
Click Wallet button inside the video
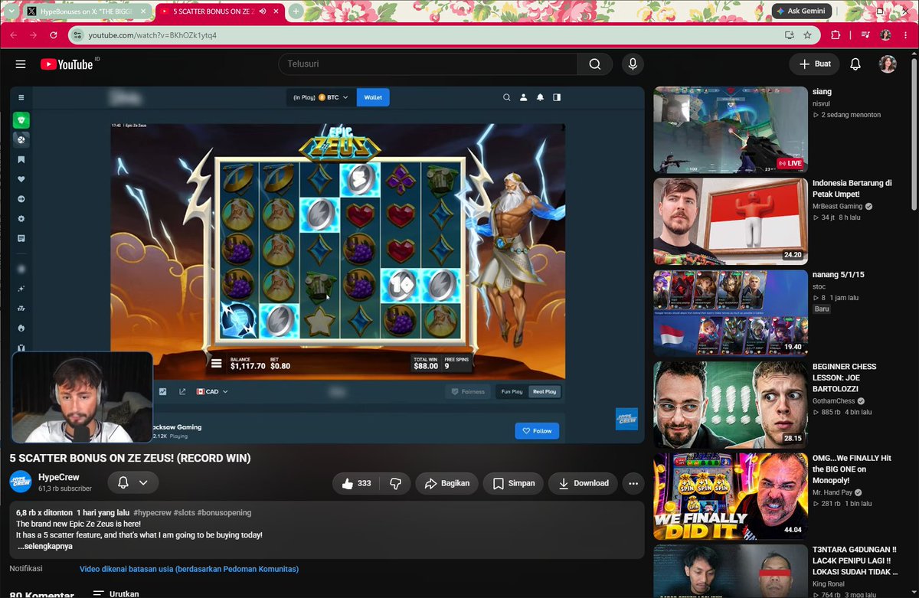[x=373, y=97]
